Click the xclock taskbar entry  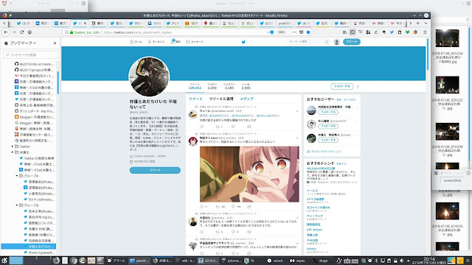tap(275, 261)
